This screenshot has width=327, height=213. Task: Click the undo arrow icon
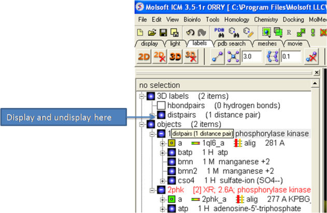pos(190,32)
